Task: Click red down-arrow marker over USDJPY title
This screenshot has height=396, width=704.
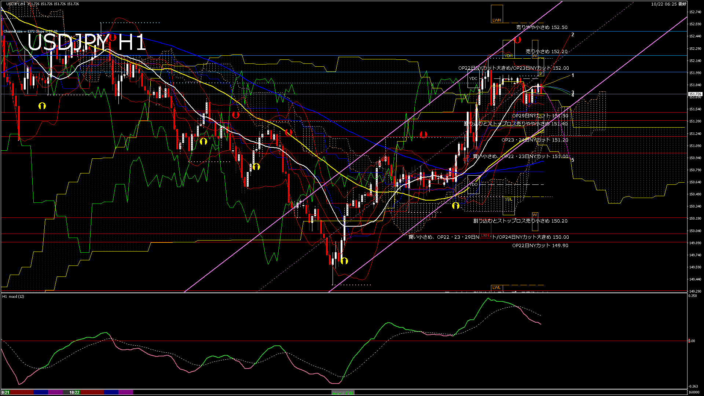Action: (x=113, y=37)
